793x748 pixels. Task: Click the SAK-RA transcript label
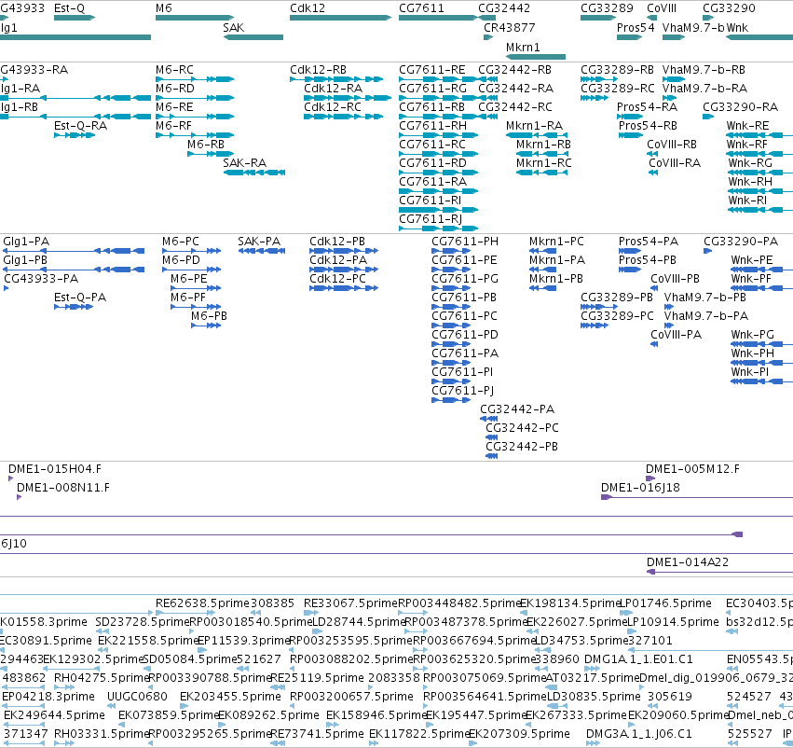click(x=245, y=162)
